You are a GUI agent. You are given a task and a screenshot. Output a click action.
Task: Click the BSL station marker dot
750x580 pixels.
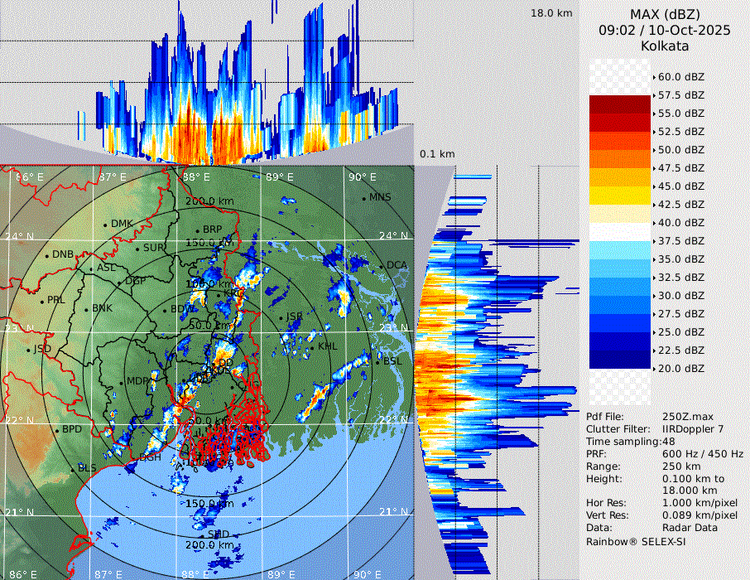[377, 362]
